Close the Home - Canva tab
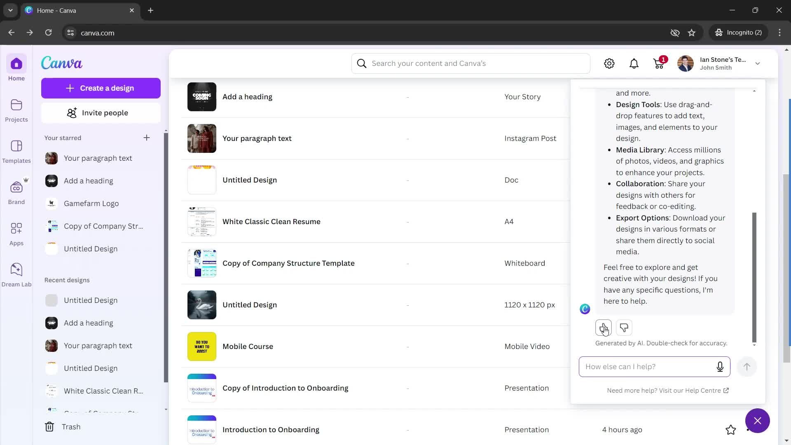Image resolution: width=791 pixels, height=445 pixels. (x=132, y=10)
